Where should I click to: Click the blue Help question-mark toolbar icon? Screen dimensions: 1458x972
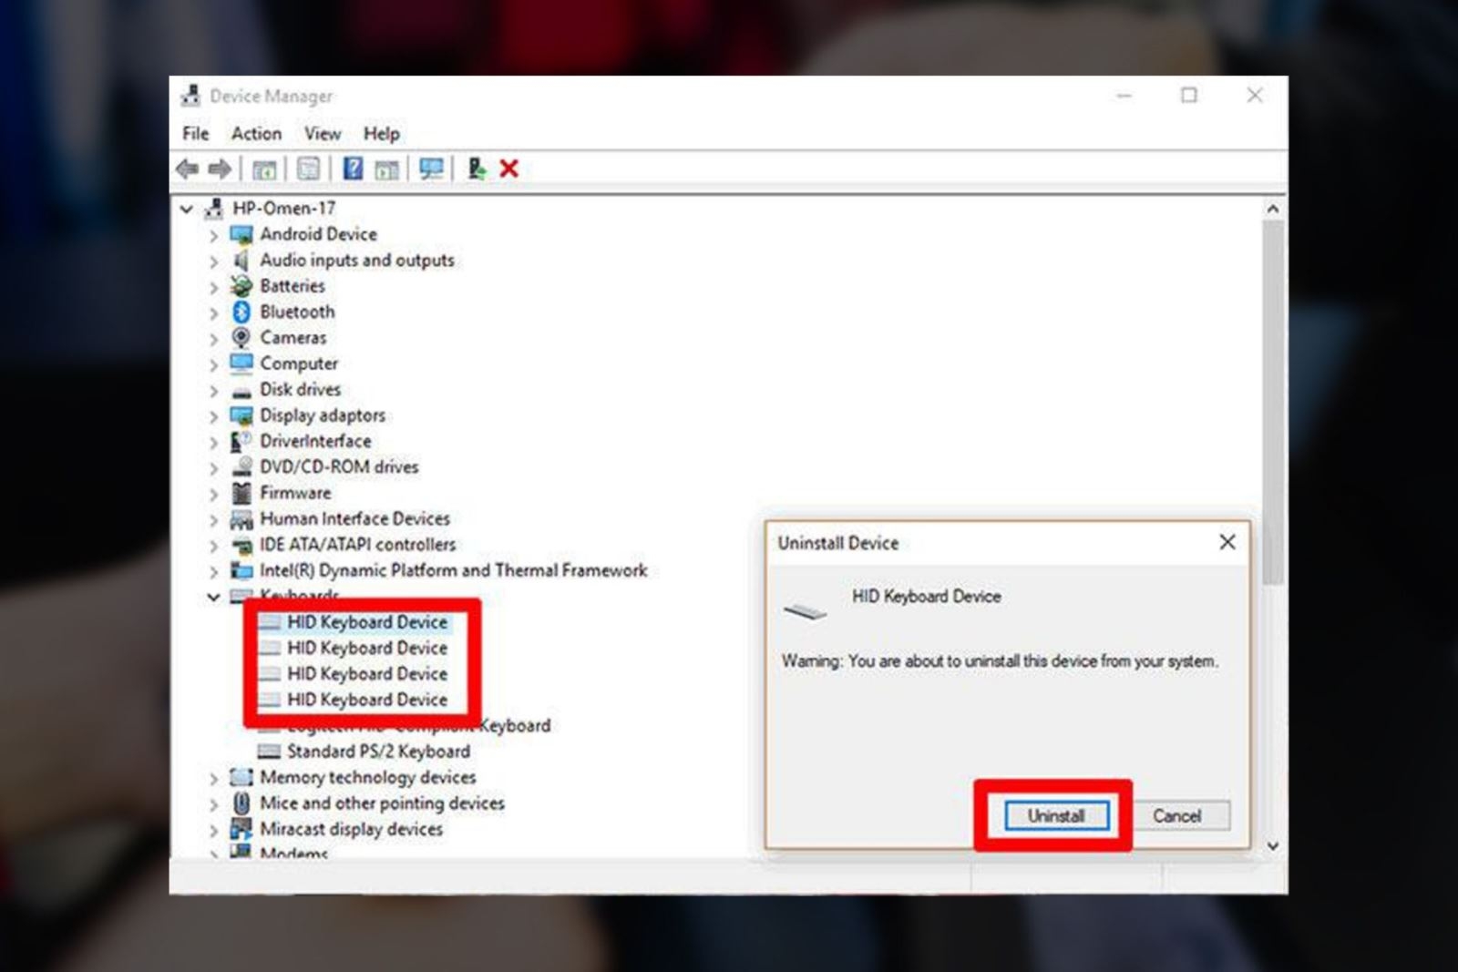353,169
